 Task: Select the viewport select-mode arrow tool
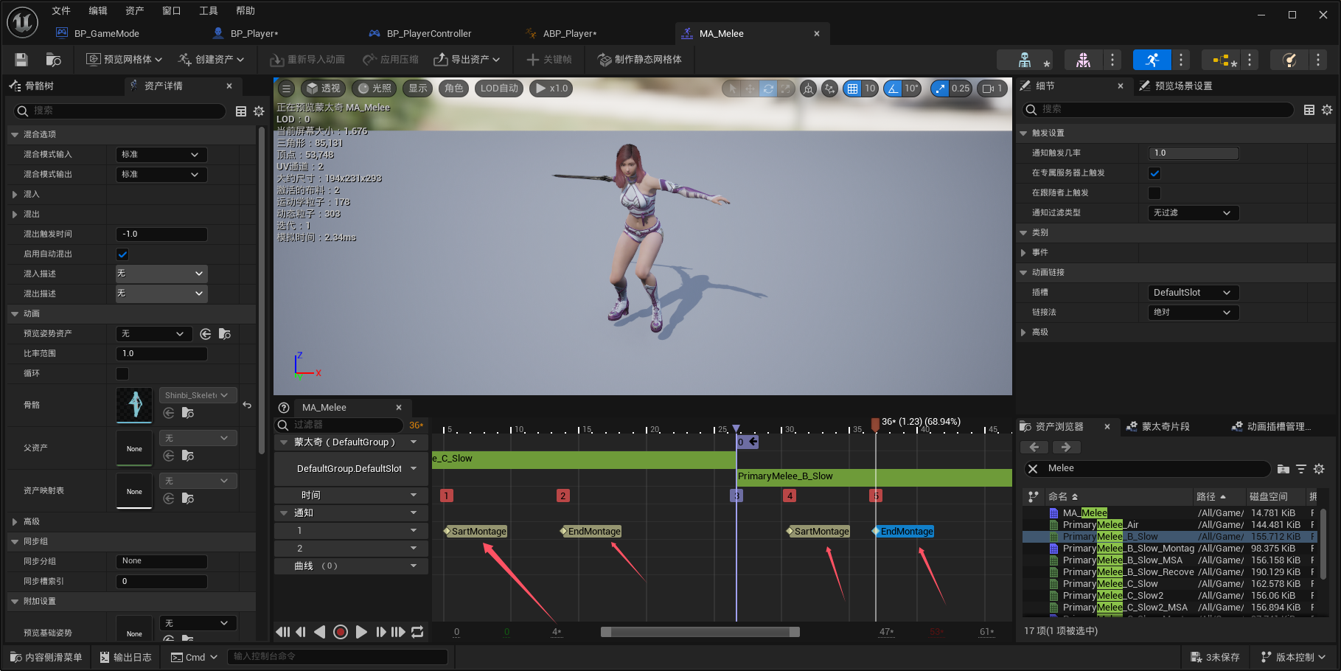click(x=732, y=88)
